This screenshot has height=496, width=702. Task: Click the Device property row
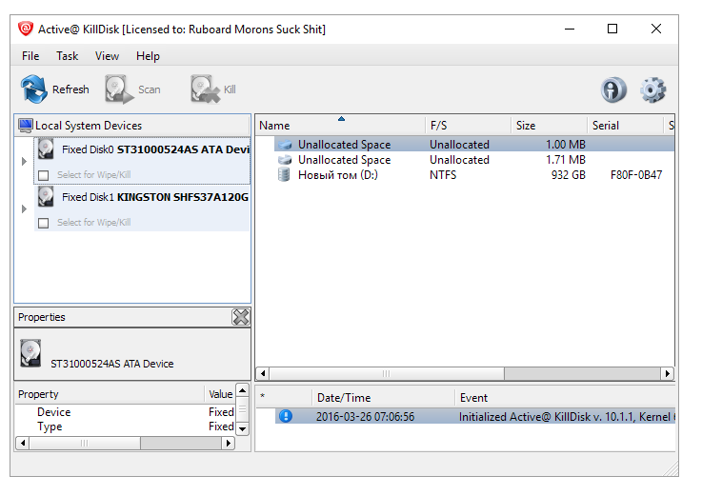[125, 412]
